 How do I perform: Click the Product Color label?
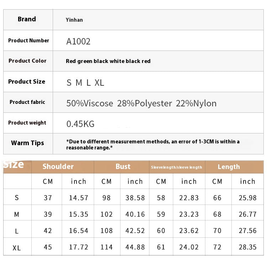(27, 61)
